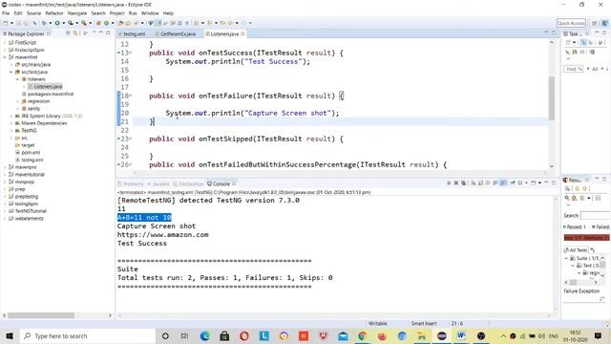Screen dimensions: 611x344
Task: Toggle Scroll Lock in the Console toolbar
Action: tap(480, 183)
